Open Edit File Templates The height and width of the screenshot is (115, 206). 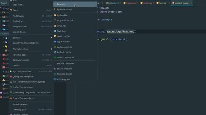pos(75,63)
